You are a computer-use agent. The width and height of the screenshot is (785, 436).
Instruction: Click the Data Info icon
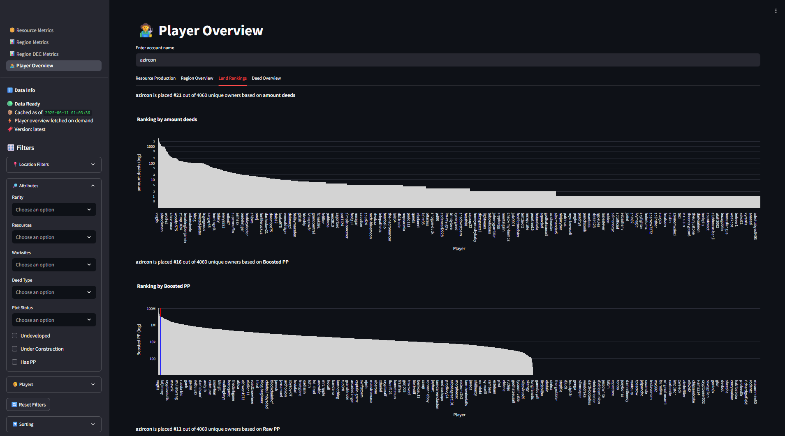(x=10, y=90)
